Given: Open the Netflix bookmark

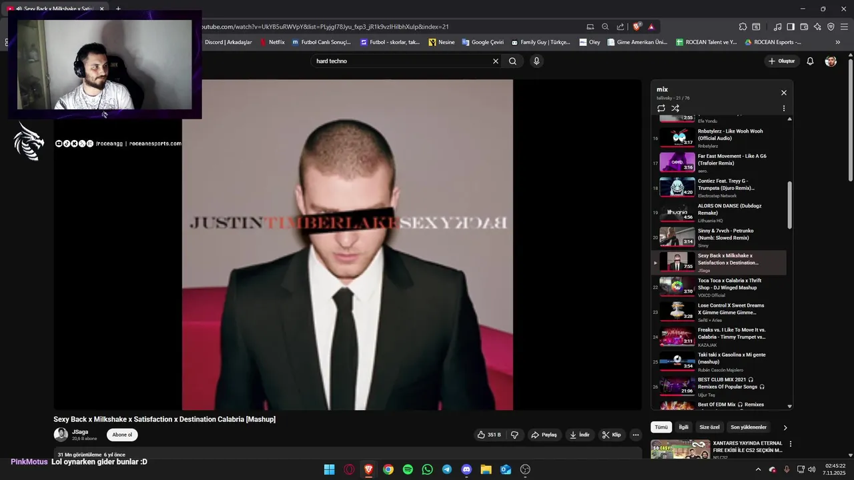Looking at the screenshot, I should click(272, 42).
